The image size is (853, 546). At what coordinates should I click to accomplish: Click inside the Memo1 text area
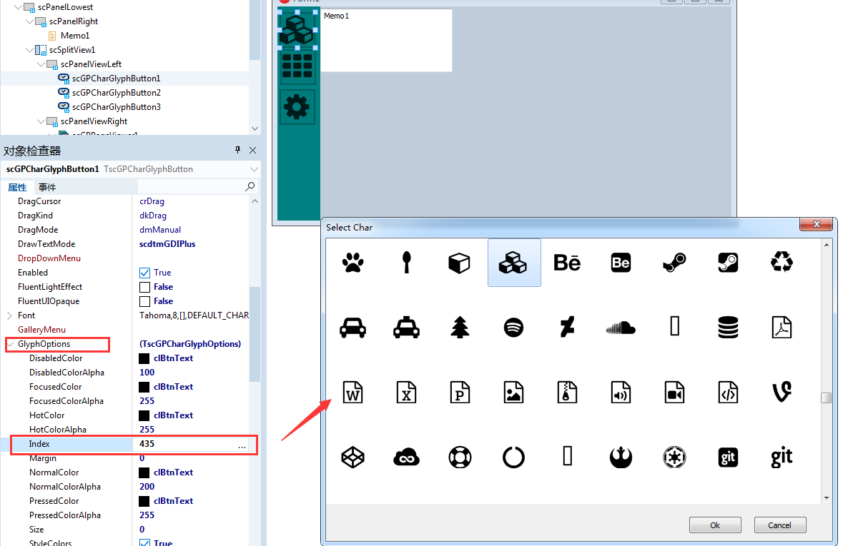[x=386, y=41]
